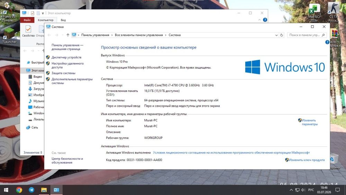
Task: Click shield icon beside Изменить ключ продукта
Action: [x=287, y=160]
